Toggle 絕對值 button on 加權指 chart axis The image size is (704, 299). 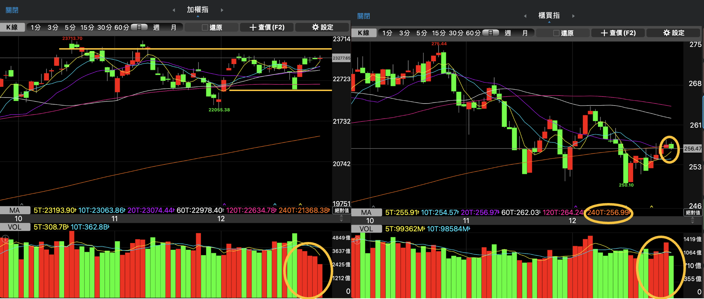point(342,210)
